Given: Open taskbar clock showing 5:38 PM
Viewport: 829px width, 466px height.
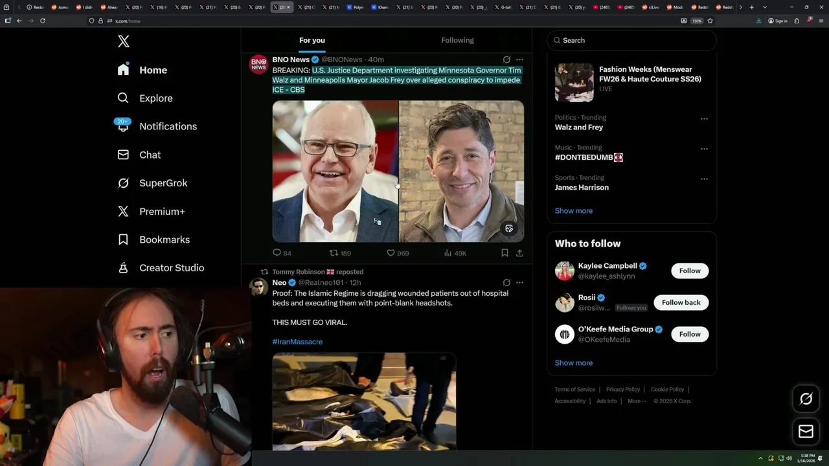Looking at the screenshot, I should tap(807, 458).
